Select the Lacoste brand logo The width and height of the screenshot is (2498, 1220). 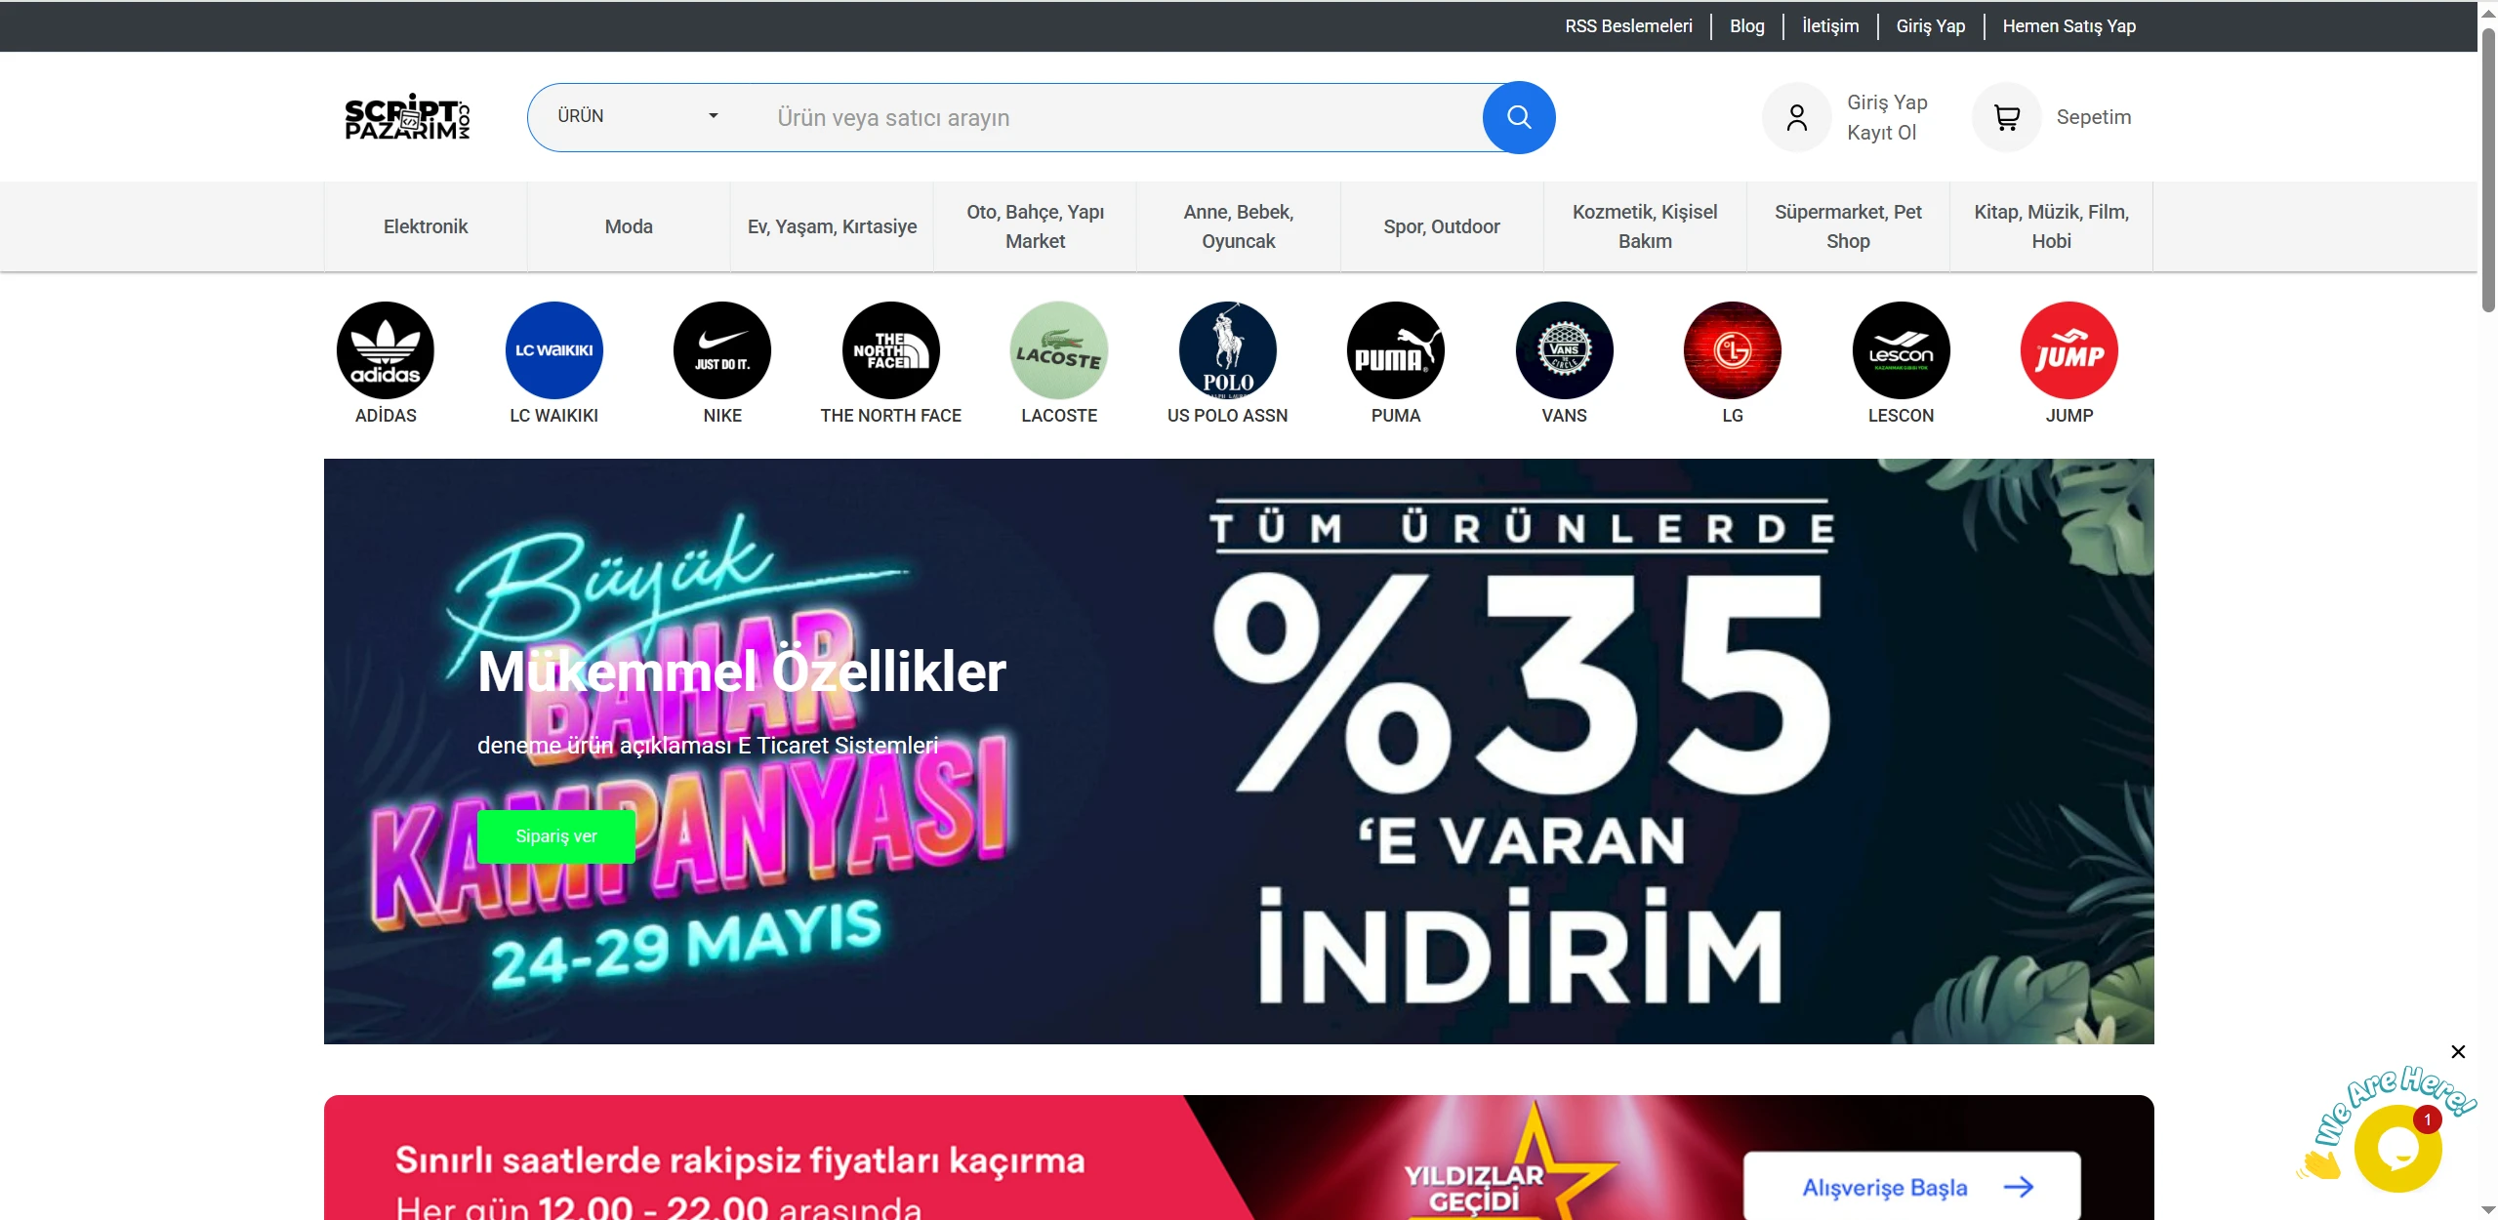[1059, 350]
